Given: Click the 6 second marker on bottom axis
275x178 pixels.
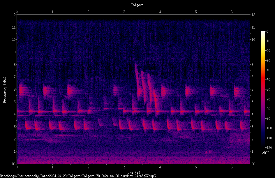Looking at the screenshot, I should click(232, 167).
